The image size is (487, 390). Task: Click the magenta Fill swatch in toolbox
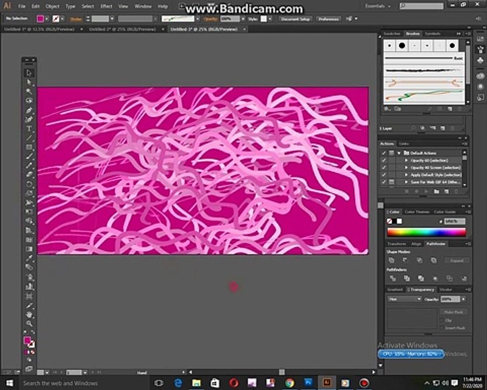pos(27,340)
